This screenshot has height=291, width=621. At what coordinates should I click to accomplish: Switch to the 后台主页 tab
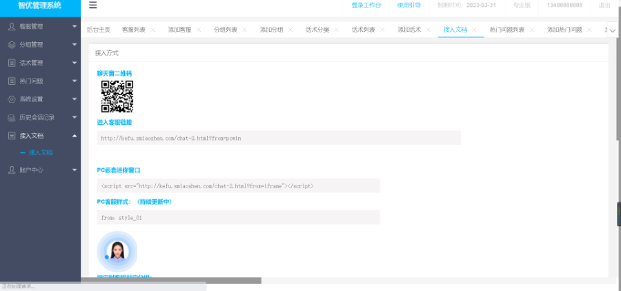(x=98, y=30)
